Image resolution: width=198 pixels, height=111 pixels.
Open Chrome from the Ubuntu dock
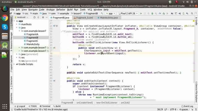point(5,18)
